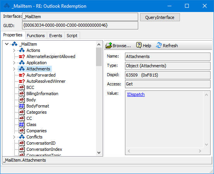This screenshot has height=174, width=214.
Task: Click the GUID input field
Action: [80, 25]
